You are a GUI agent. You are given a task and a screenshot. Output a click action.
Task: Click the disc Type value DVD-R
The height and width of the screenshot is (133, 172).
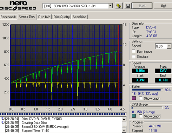click(x=151, y=27)
